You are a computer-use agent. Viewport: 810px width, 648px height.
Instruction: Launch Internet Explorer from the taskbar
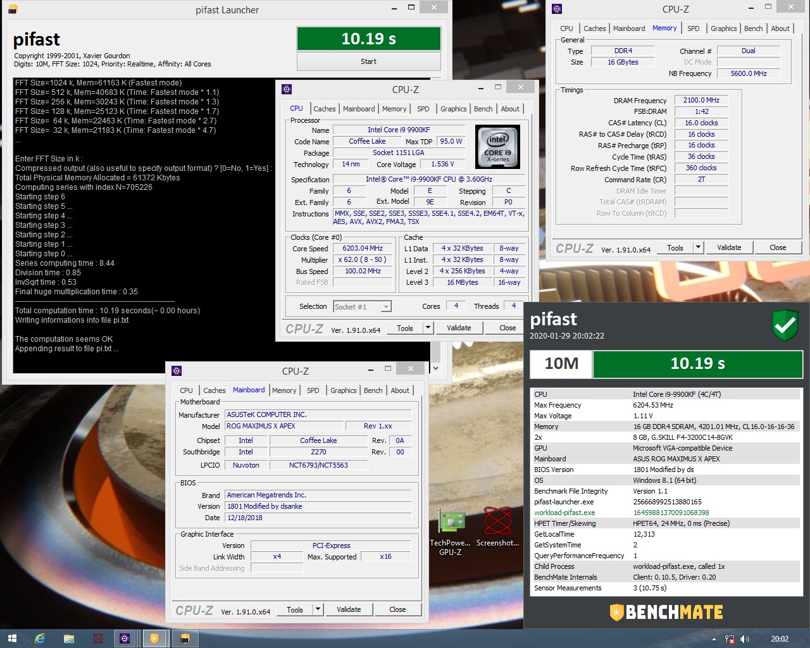(40, 639)
